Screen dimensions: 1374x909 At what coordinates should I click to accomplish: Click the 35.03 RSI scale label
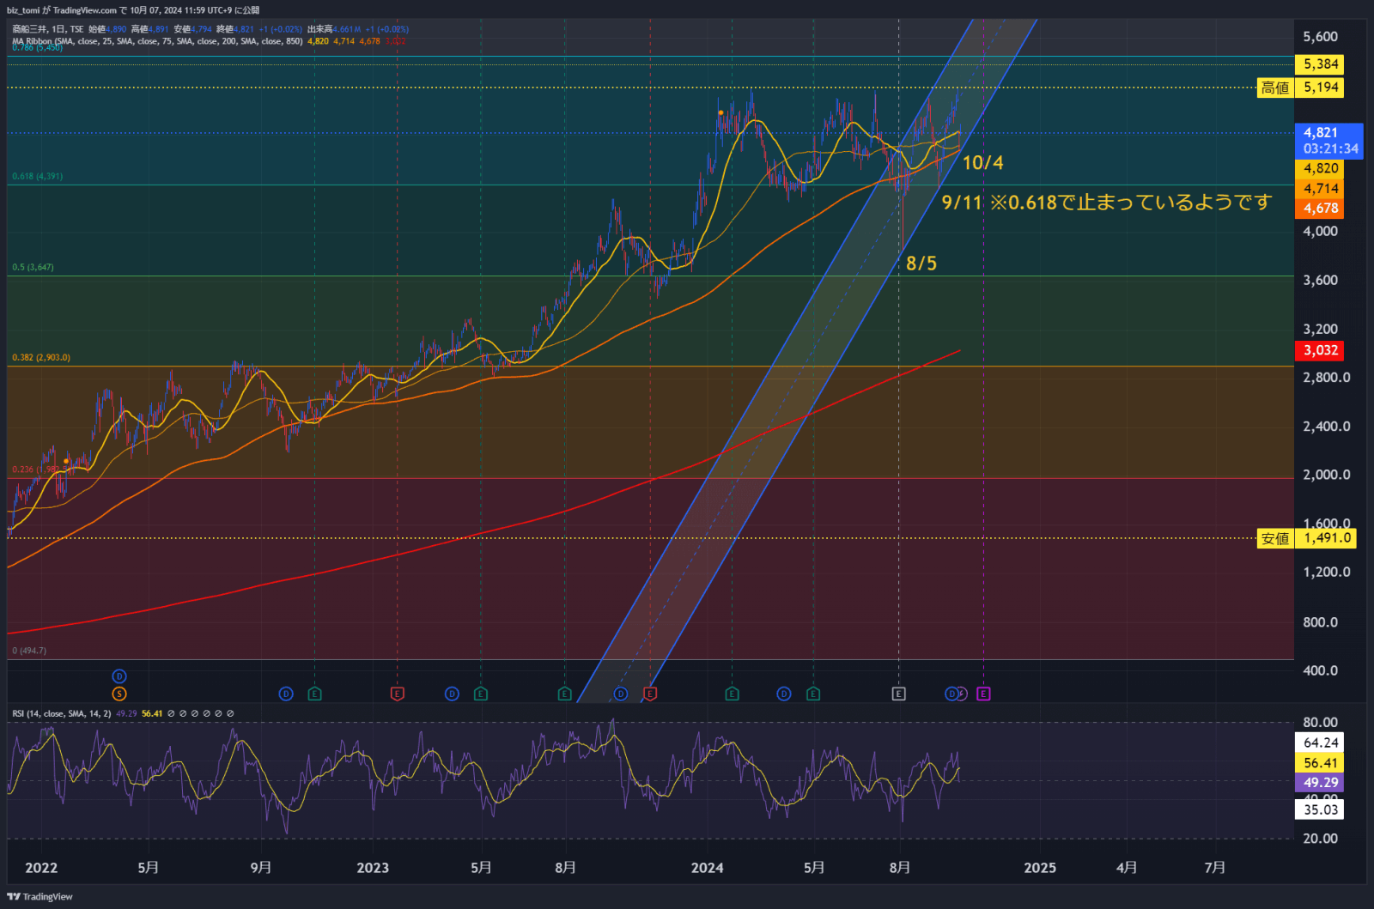tap(1320, 809)
